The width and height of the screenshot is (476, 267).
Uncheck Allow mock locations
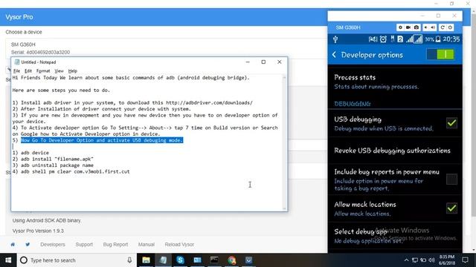point(451,208)
